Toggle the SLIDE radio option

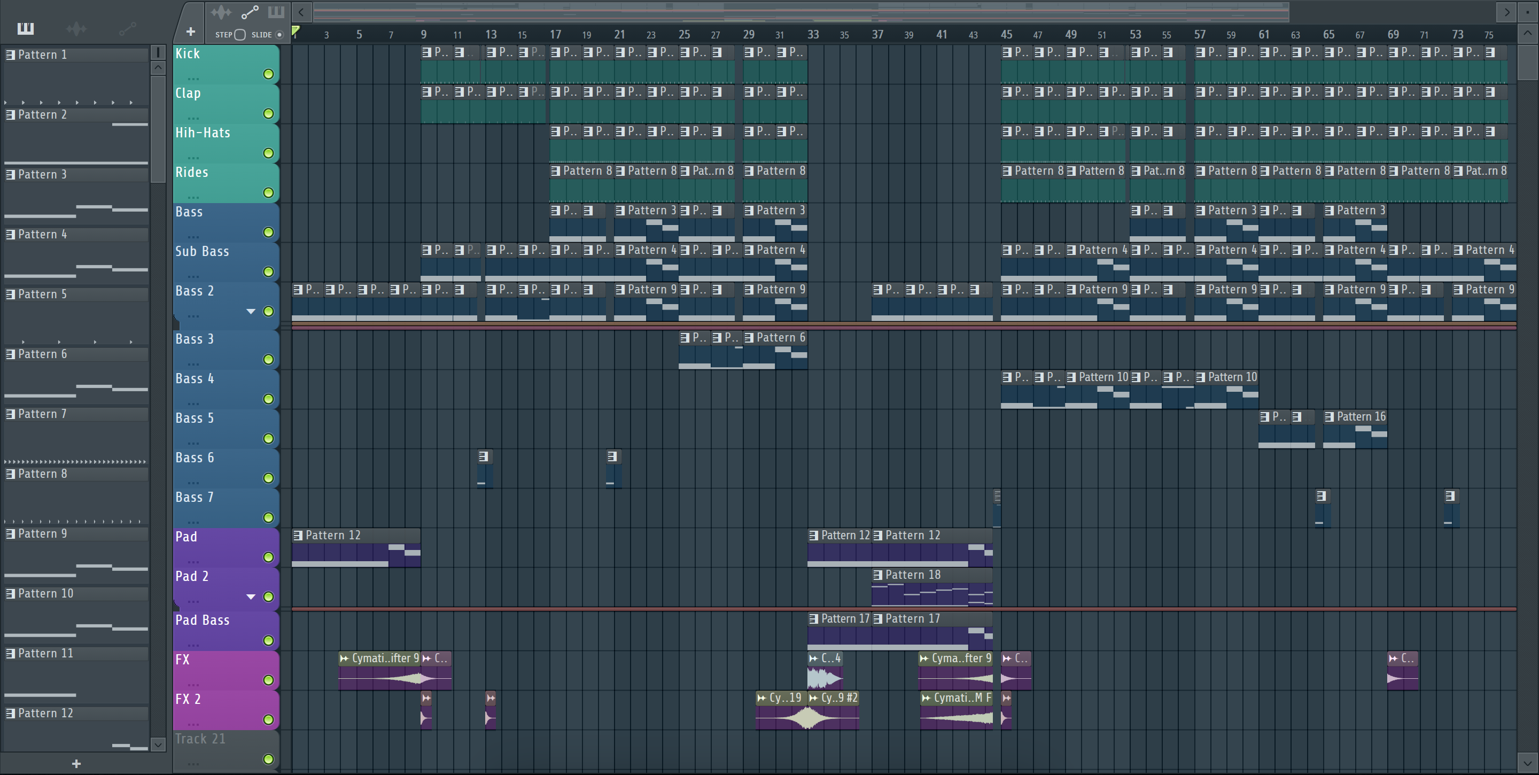[279, 35]
